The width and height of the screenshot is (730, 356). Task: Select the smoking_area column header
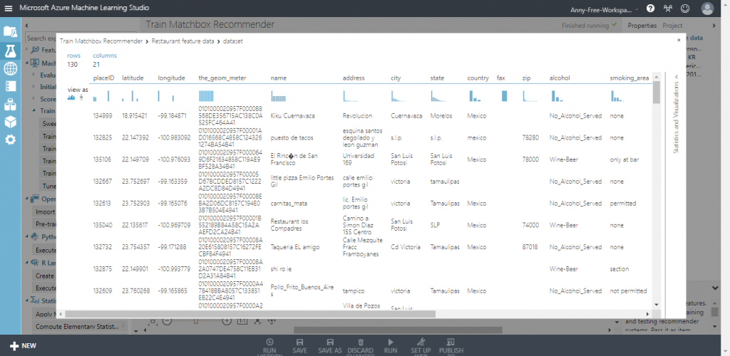pos(629,78)
